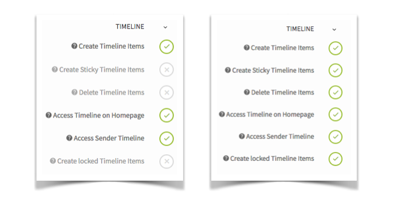Open help icon beside left Access Sender Timeline

point(69,138)
